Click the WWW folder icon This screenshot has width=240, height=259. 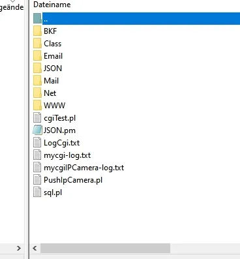[37, 105]
